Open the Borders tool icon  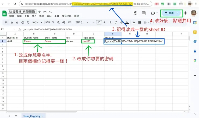[140, 23]
